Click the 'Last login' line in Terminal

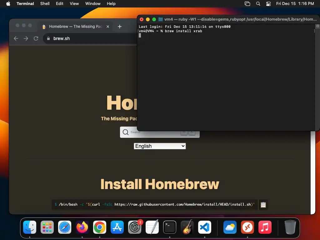184,27
